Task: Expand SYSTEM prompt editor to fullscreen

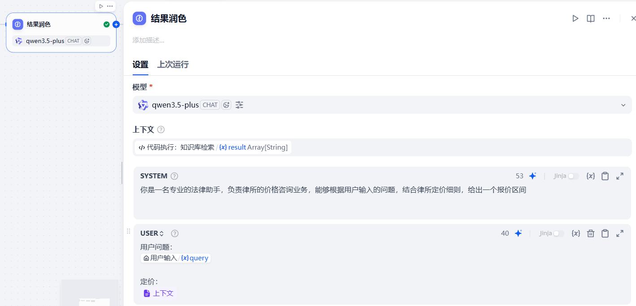Action: pos(620,176)
